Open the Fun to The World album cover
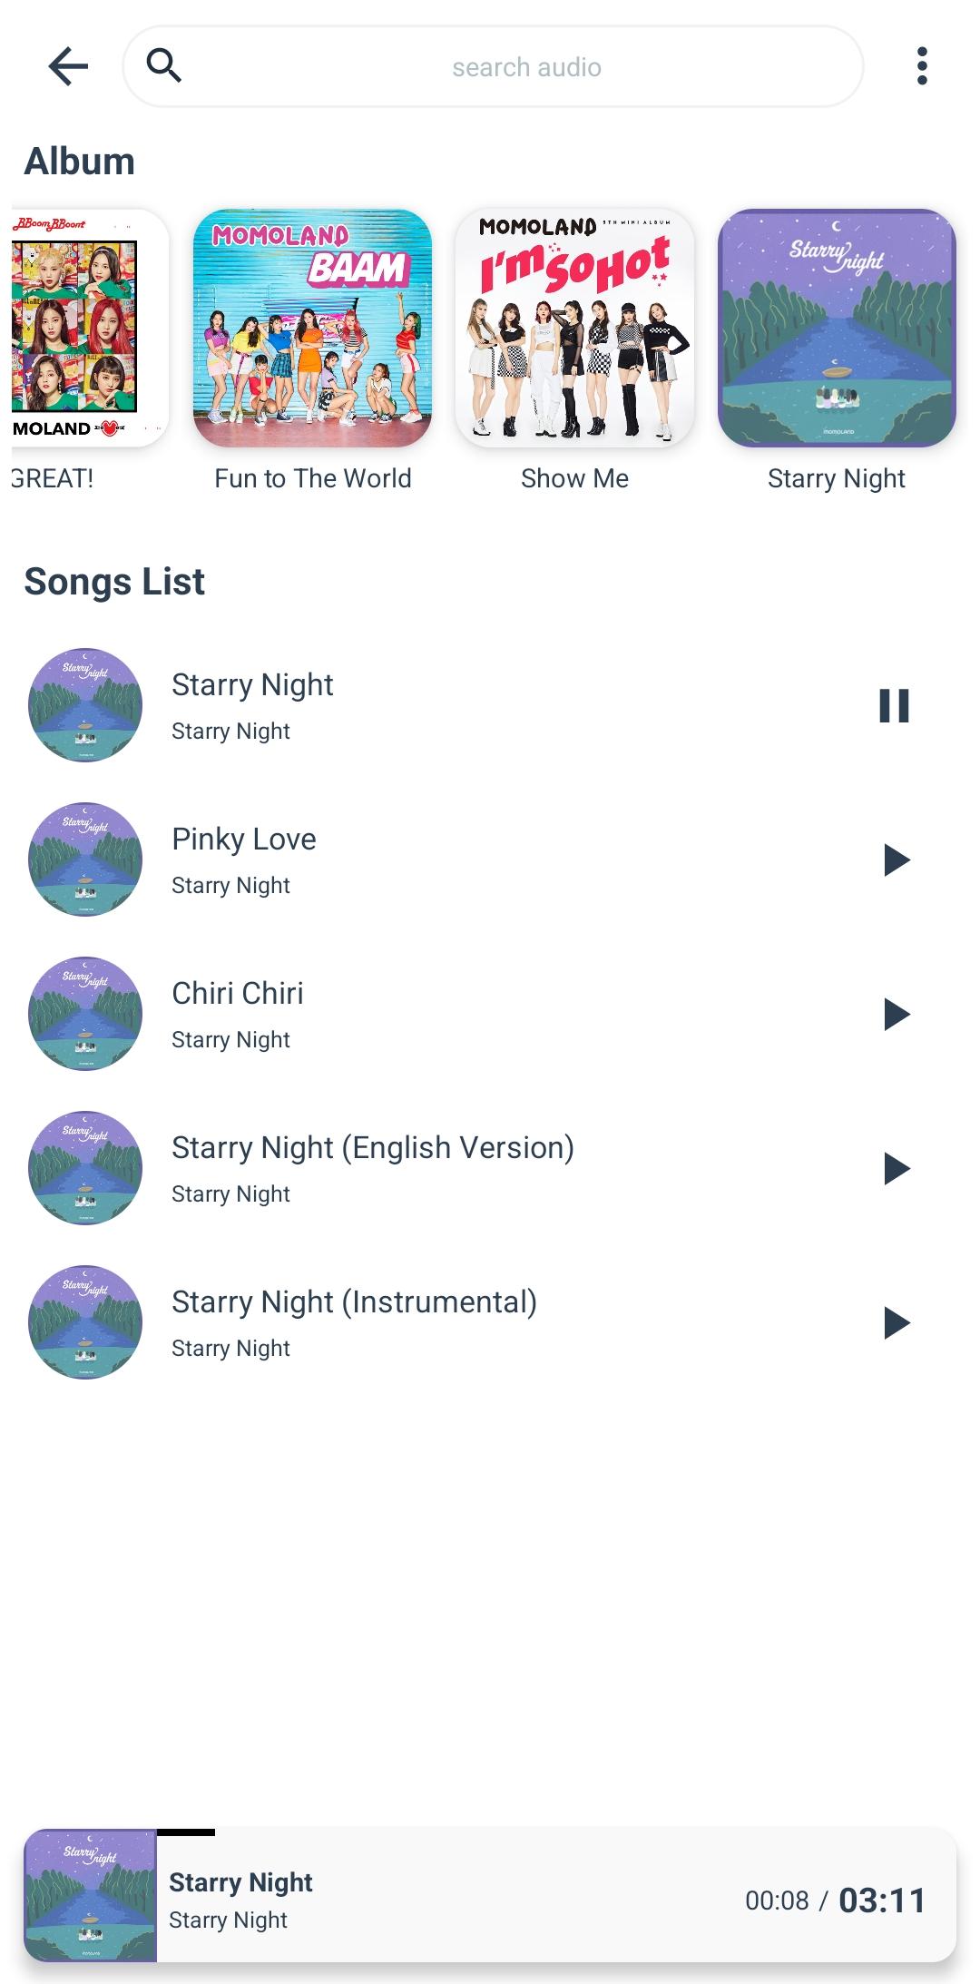Image resolution: width=980 pixels, height=1984 pixels. [x=312, y=328]
